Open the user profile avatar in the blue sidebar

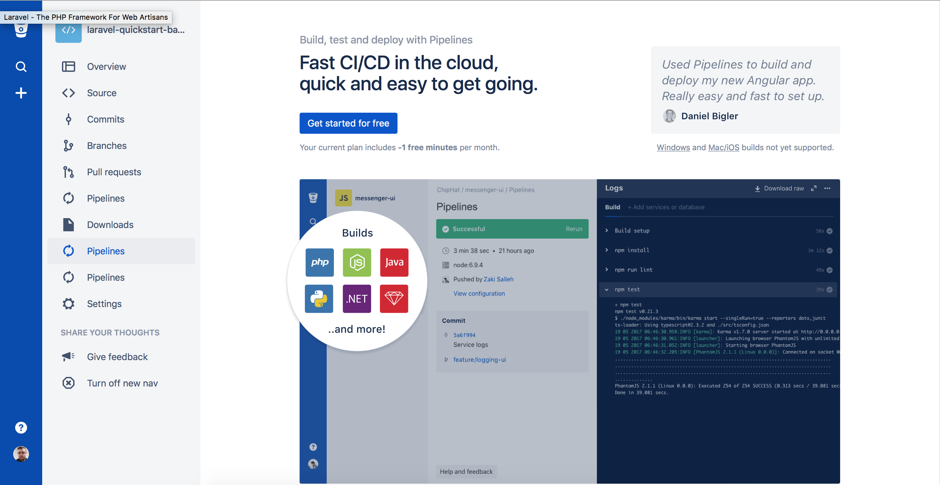[x=21, y=454]
